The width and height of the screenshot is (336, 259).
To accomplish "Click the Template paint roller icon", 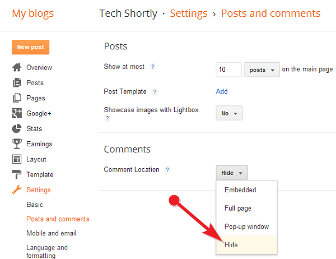I will 17,174.
